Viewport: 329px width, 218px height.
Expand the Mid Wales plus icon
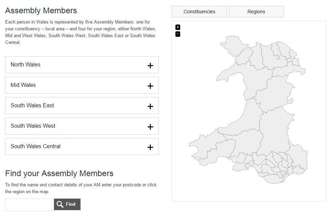[150, 86]
